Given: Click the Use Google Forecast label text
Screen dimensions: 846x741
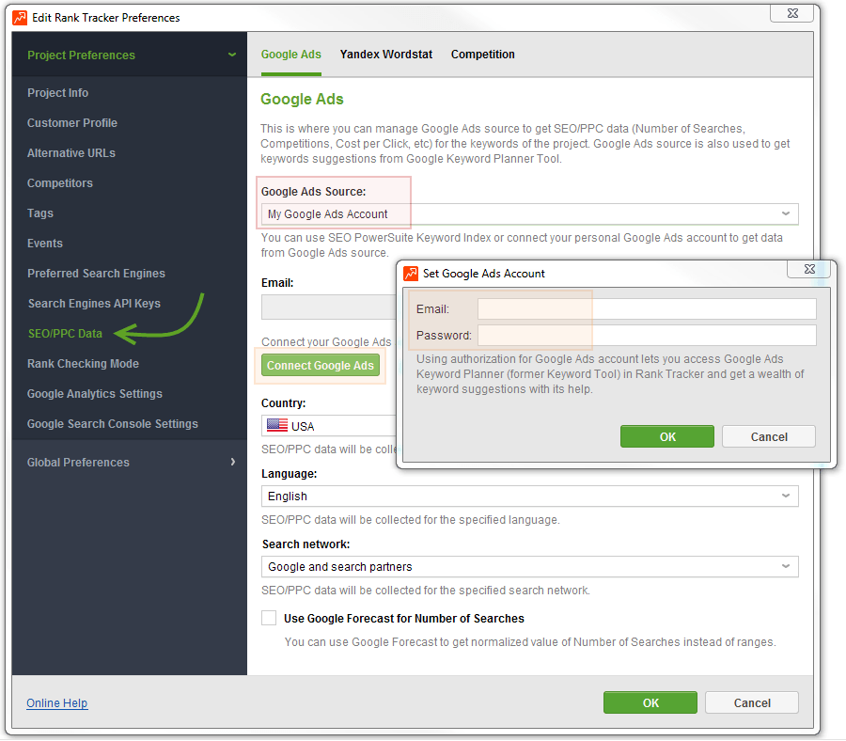Looking at the screenshot, I should pyautogui.click(x=404, y=619).
